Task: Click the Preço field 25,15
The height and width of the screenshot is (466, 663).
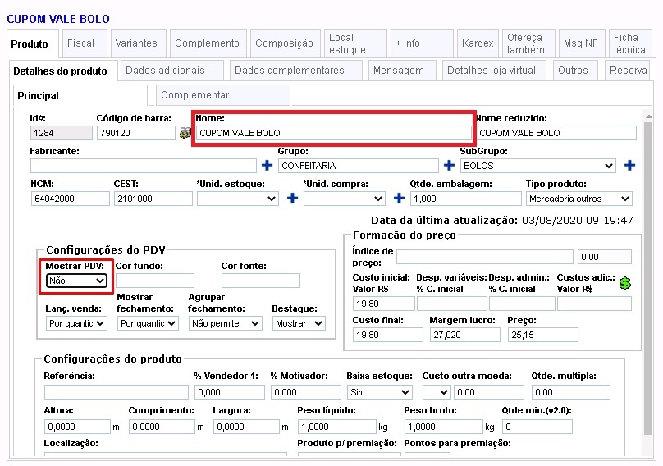Action: pos(543,335)
